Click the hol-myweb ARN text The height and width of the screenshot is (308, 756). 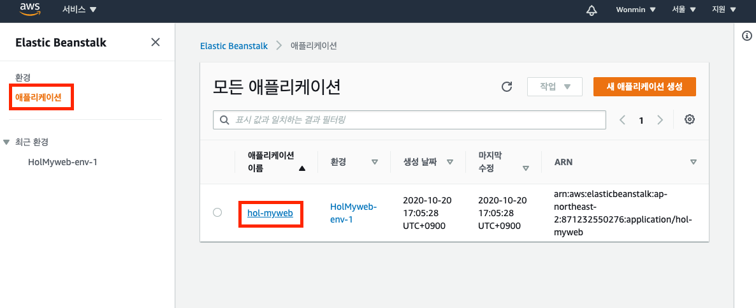623,212
